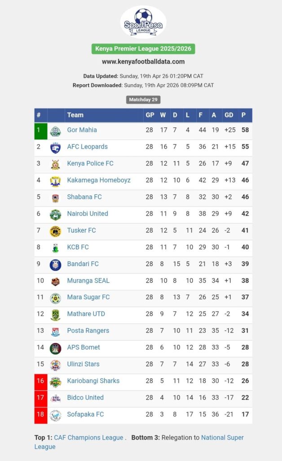Follow the National Super League link

(222, 438)
